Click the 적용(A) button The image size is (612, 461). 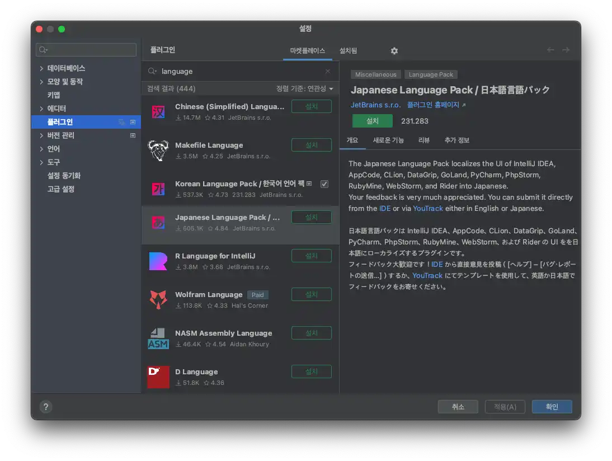click(505, 407)
